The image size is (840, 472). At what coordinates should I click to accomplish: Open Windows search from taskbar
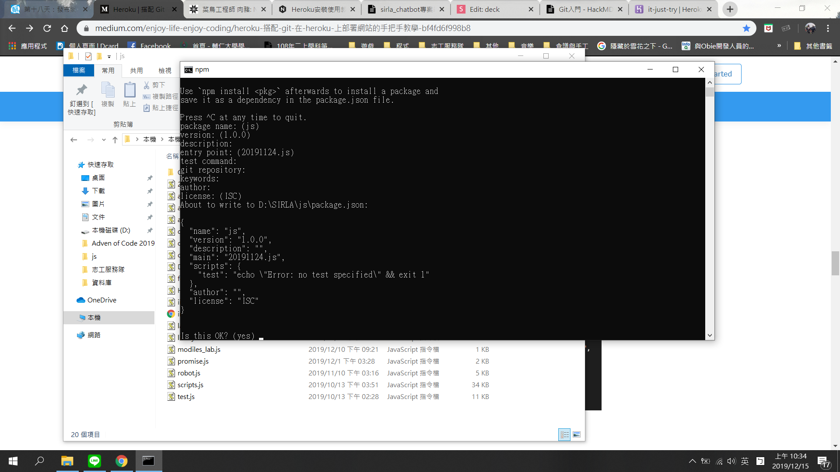click(x=40, y=461)
